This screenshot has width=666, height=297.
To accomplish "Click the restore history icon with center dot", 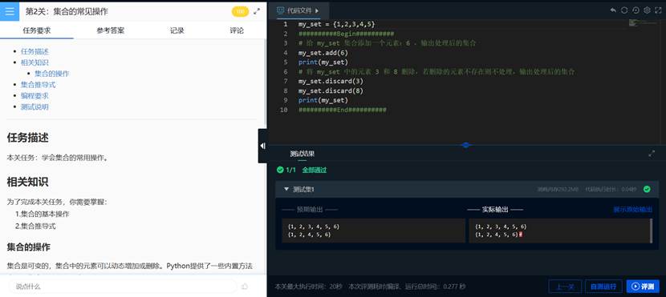I will (636, 10).
